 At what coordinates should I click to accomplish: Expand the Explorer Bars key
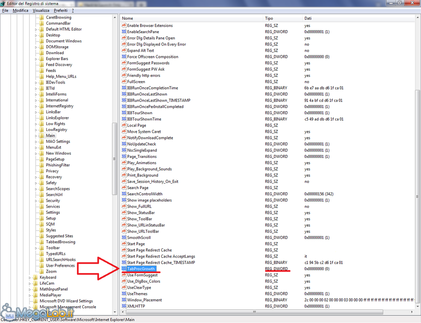[x=36, y=59]
